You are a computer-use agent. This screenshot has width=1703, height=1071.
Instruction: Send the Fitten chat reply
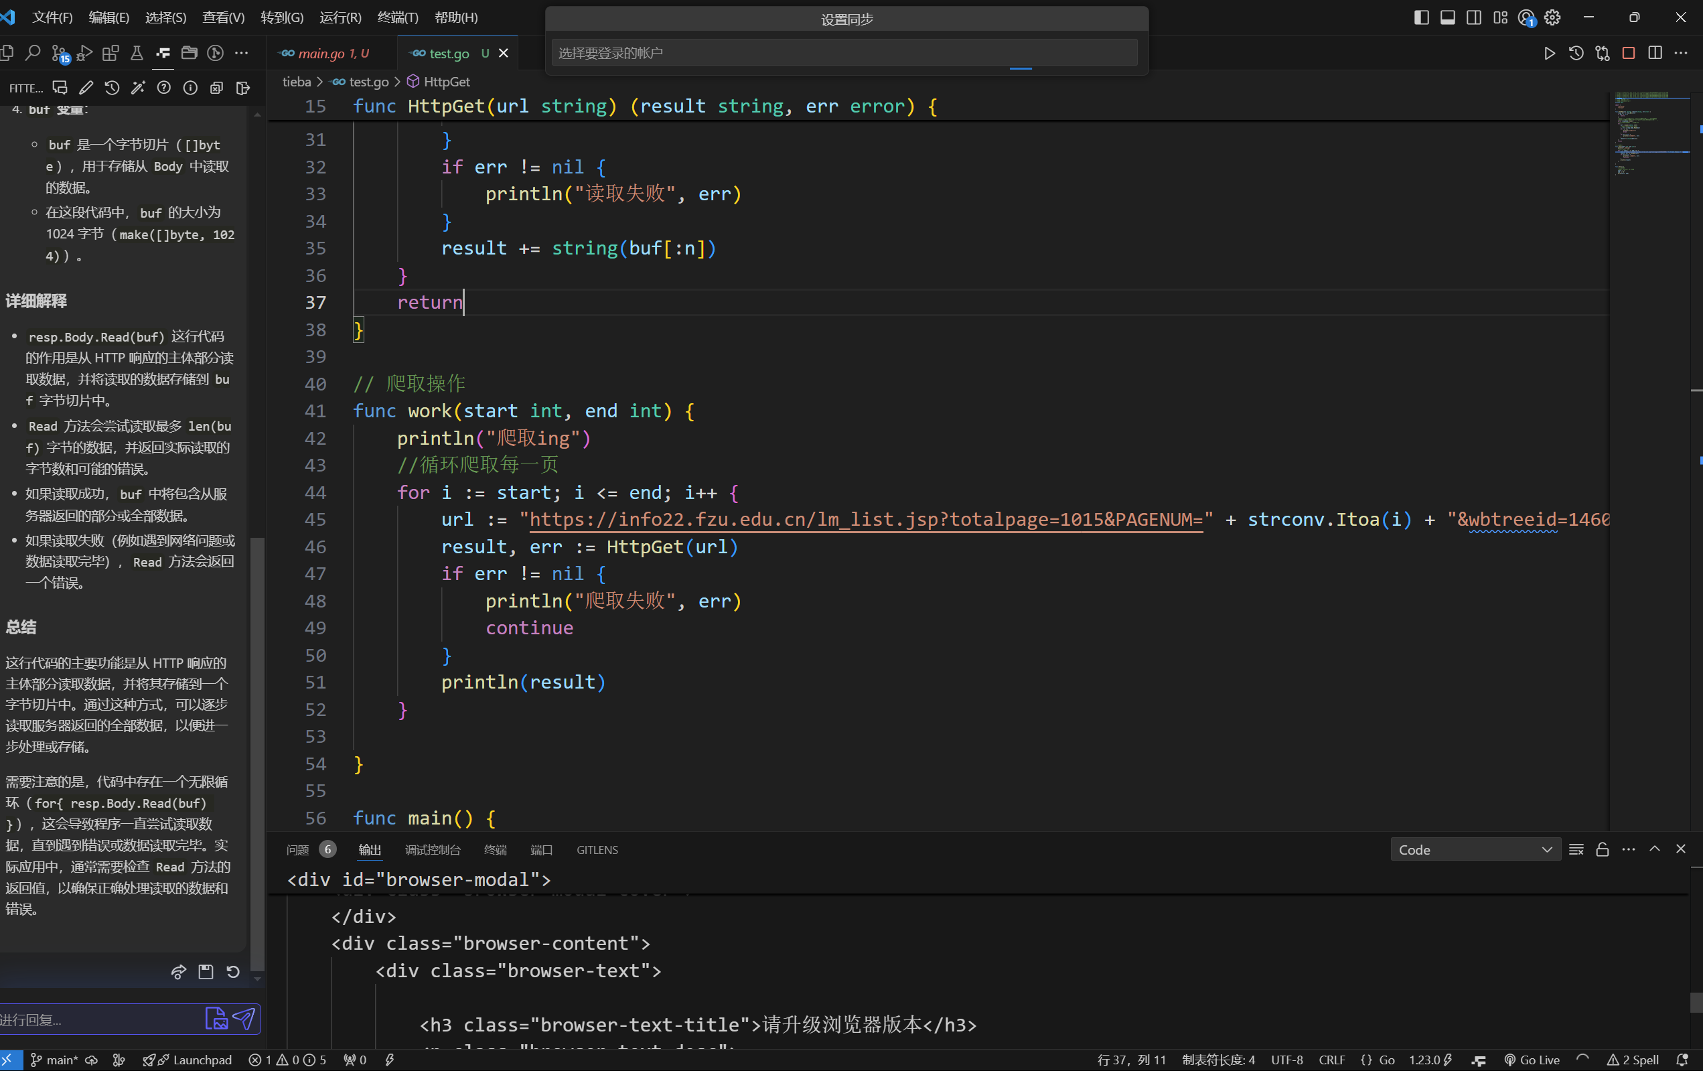pyautogui.click(x=243, y=1019)
